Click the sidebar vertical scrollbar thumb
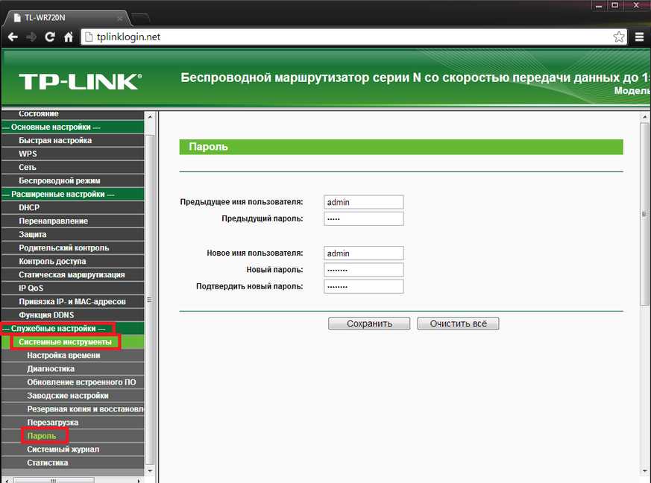This screenshot has height=483, width=651. tap(150, 299)
